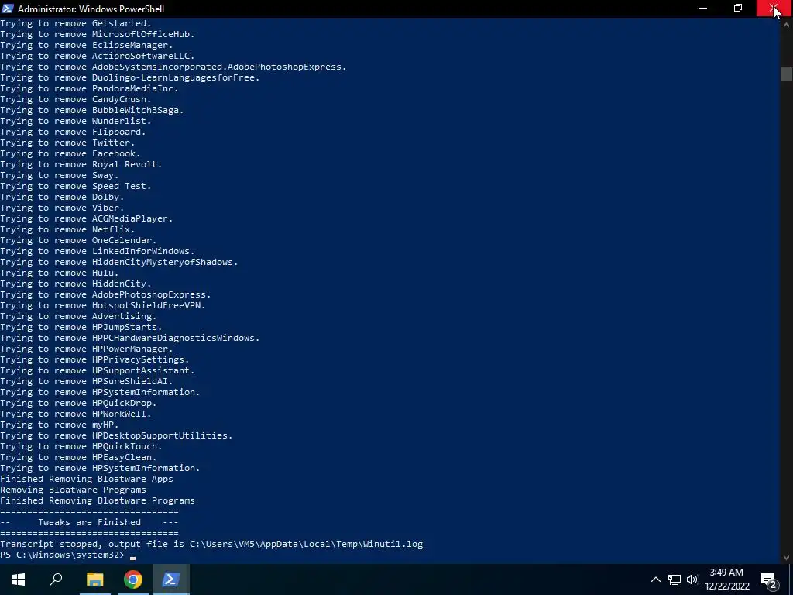Click the 'Trying to remove PandoraMediaInc.' line
Image resolution: width=793 pixels, height=595 pixels.
[89, 88]
